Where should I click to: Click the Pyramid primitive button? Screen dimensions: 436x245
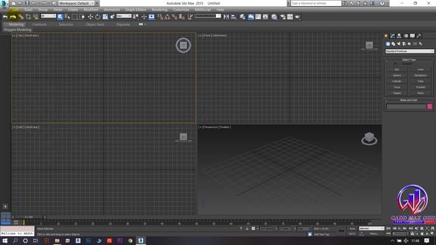420,87
